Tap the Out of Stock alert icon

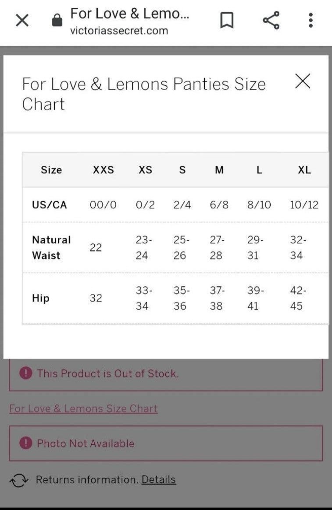point(26,373)
